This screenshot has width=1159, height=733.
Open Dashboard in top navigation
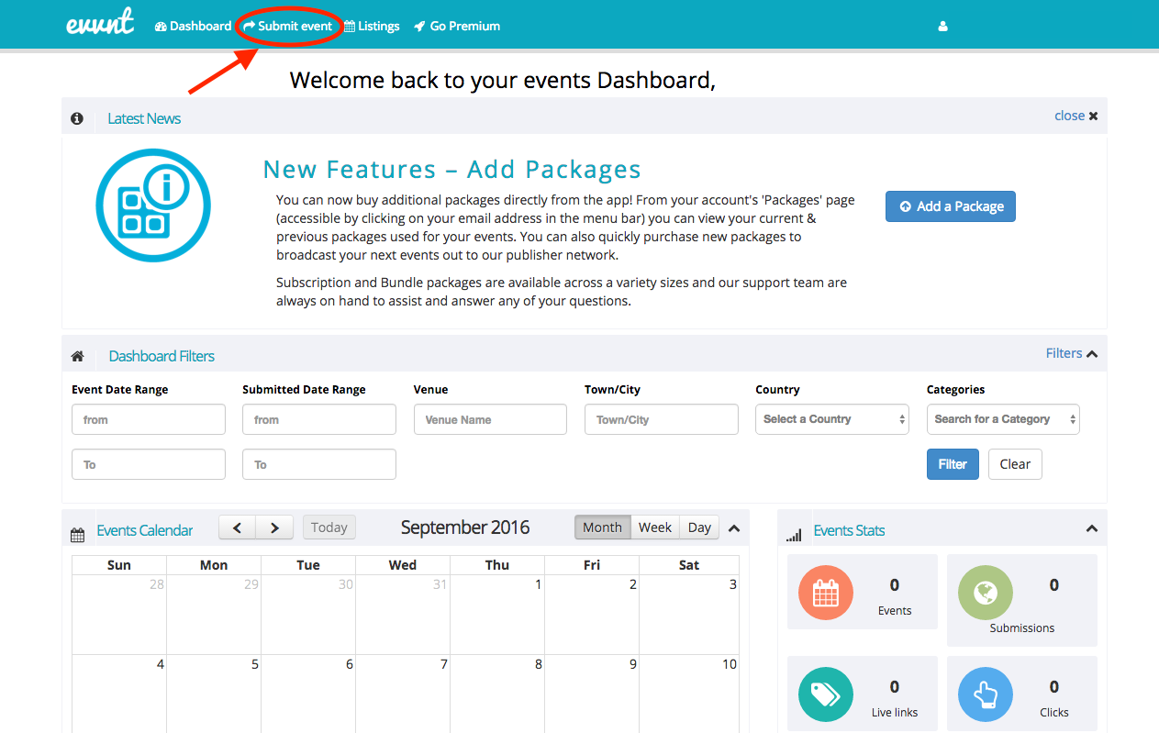(x=193, y=27)
